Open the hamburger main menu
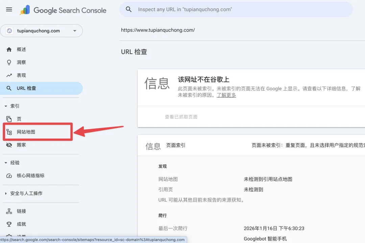The image size is (365, 243). coord(9,9)
